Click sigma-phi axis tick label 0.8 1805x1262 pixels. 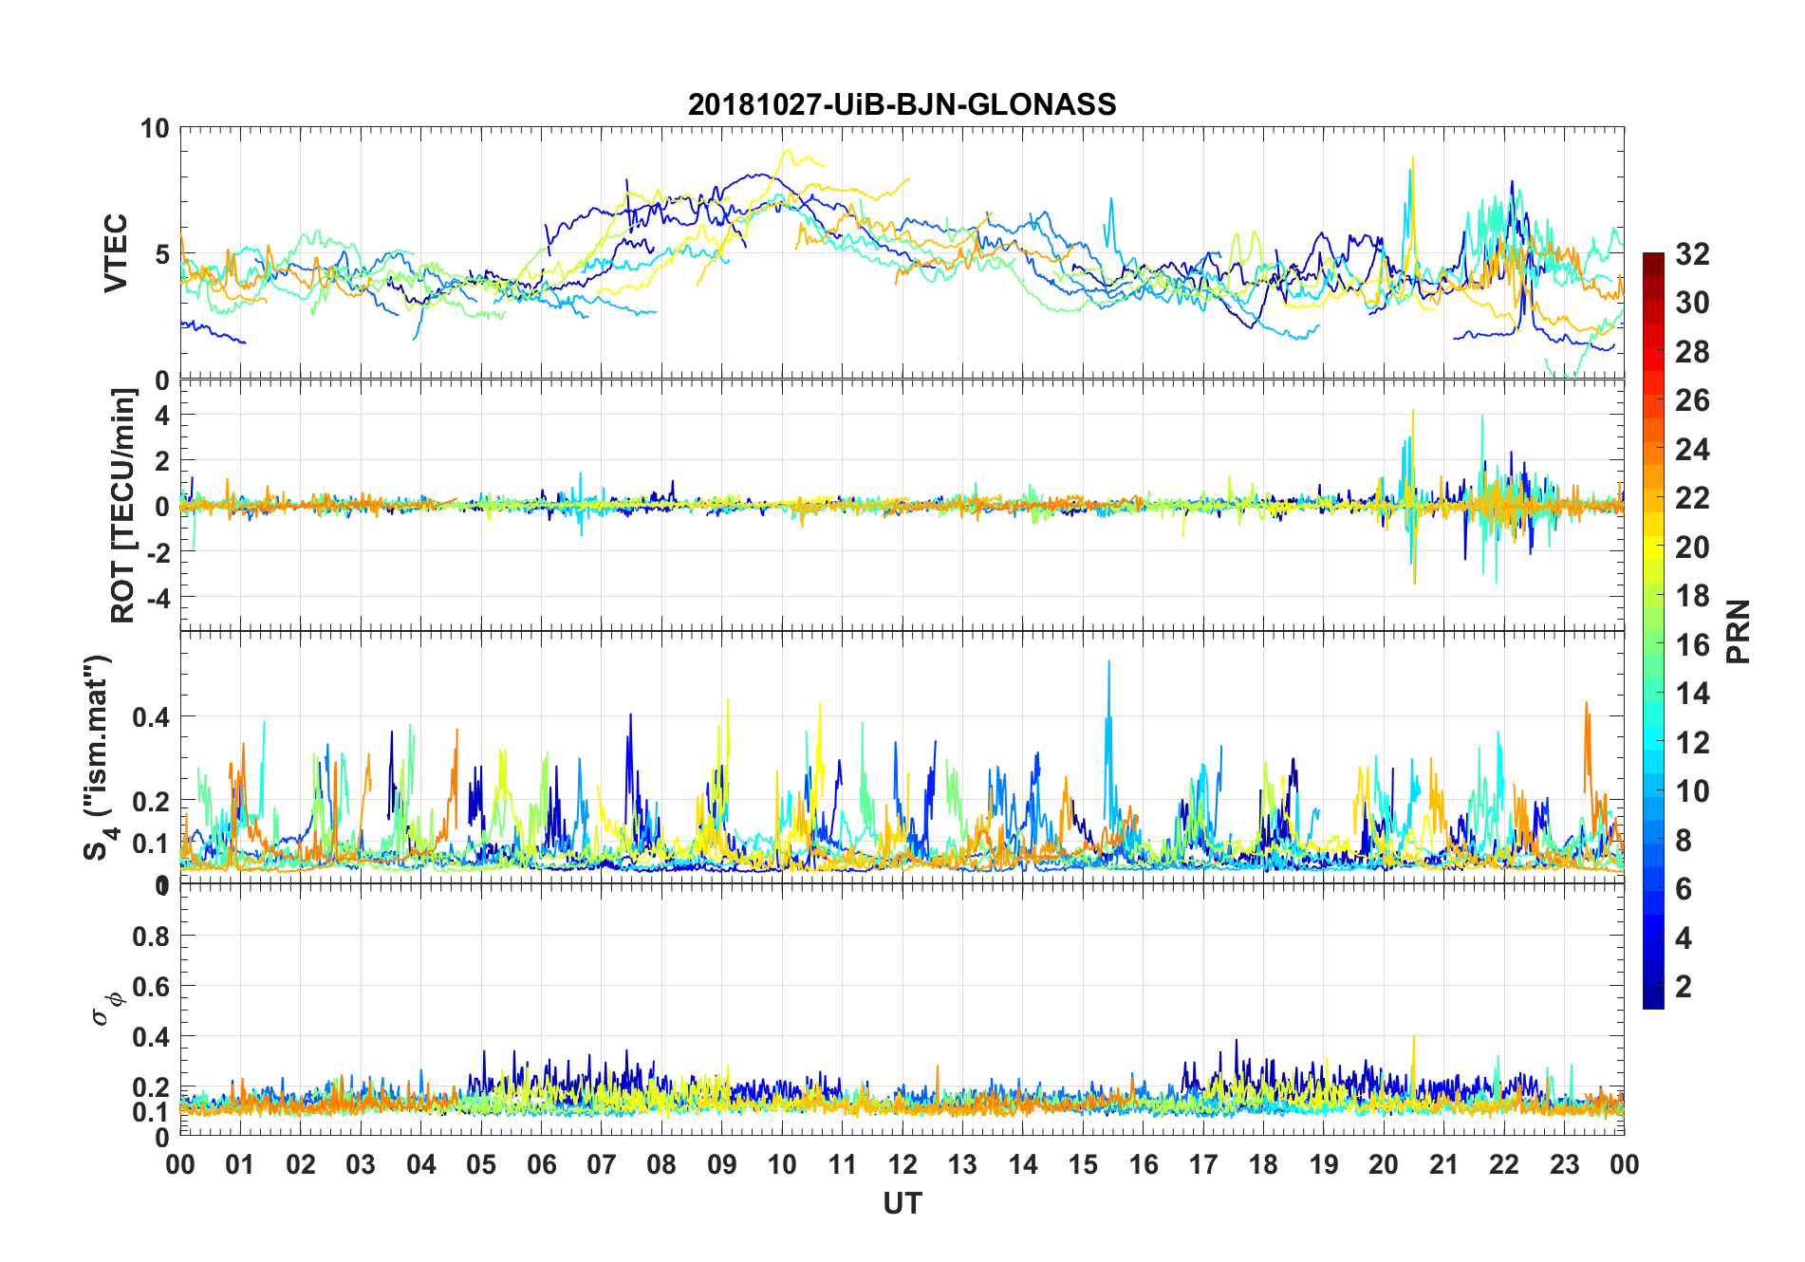[x=151, y=937]
